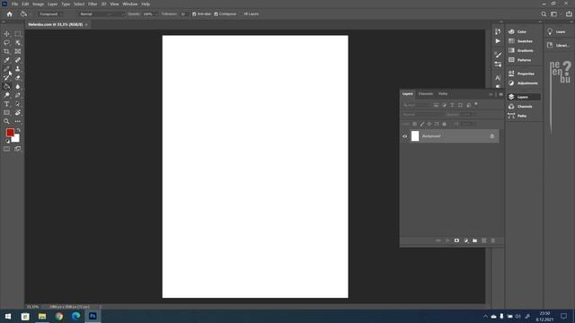This screenshot has width=575, height=323.
Task: Select the Object Selection tool
Action: tap(18, 42)
